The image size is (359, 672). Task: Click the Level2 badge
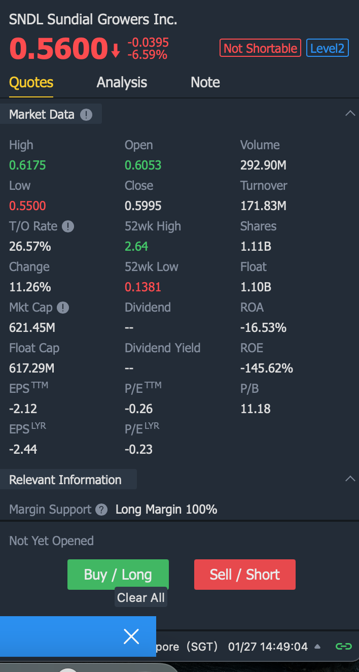click(328, 48)
